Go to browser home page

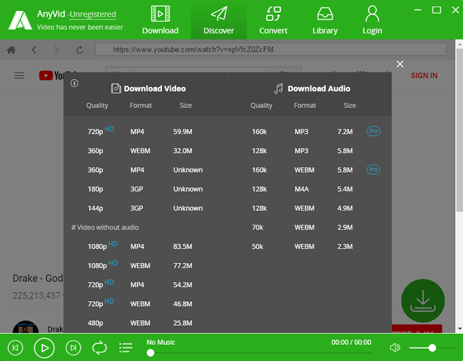click(11, 49)
